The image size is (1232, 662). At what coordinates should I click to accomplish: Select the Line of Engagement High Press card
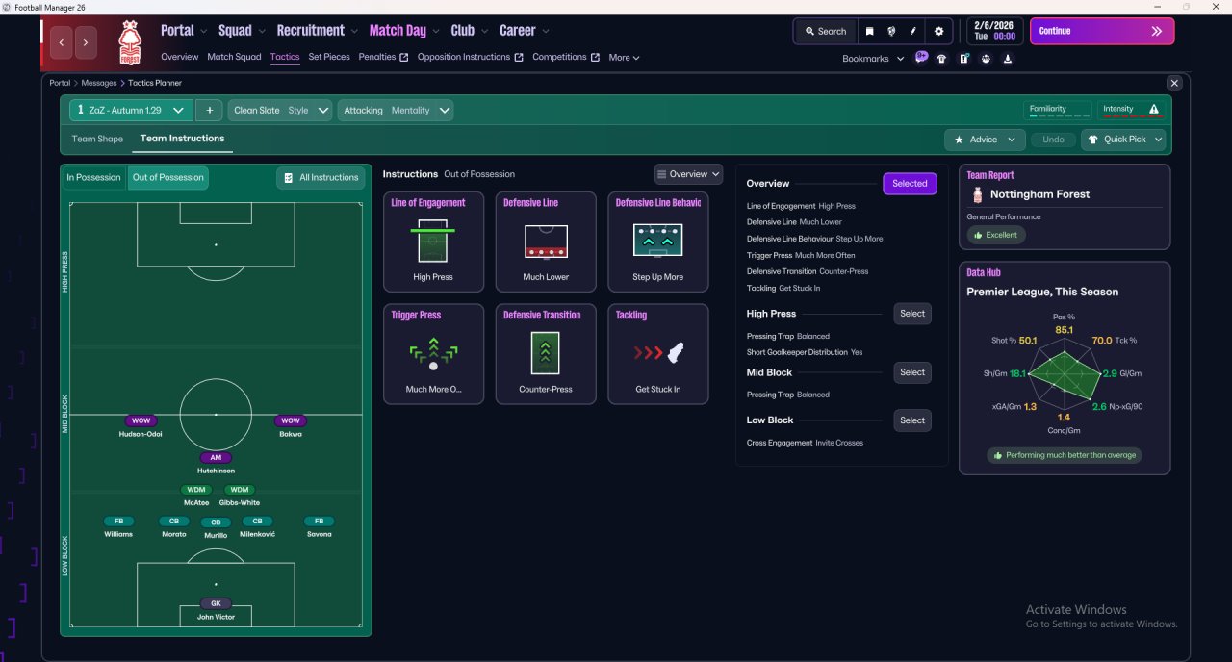pos(433,242)
